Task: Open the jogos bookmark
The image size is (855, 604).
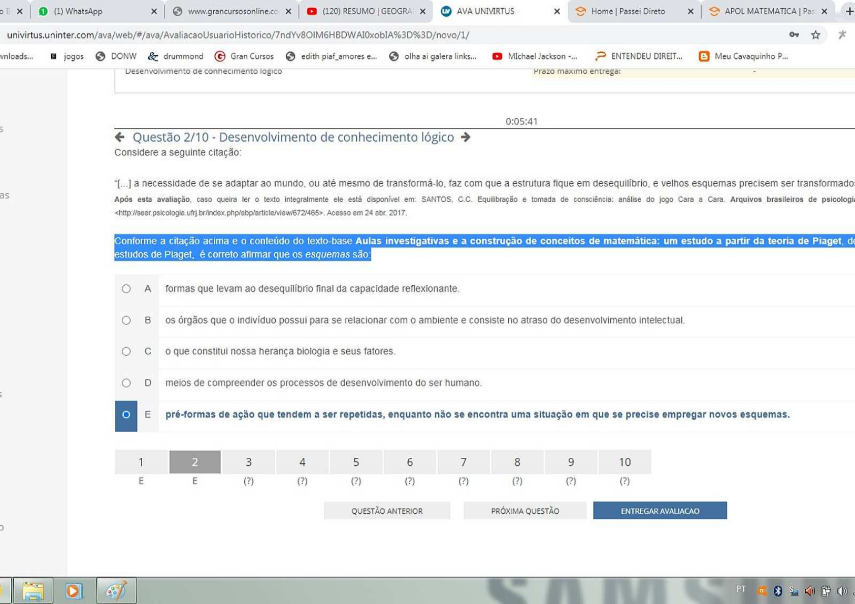Action: [67, 56]
